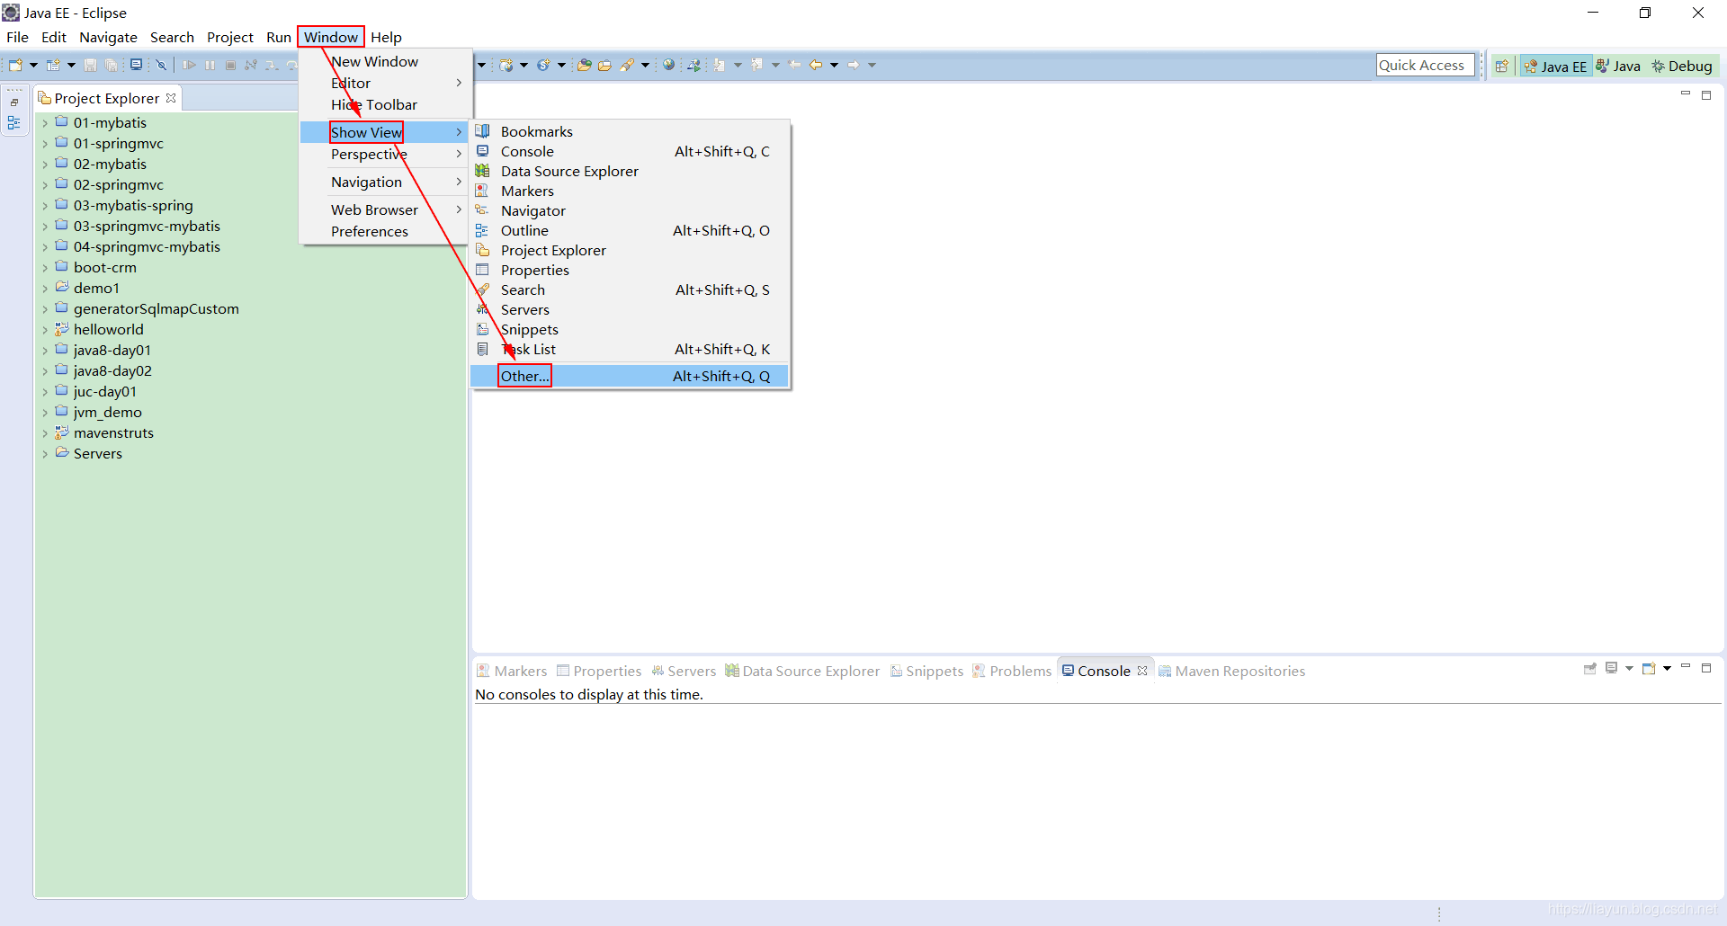
Task: Close the Project Explorer tab
Action: tap(171, 98)
